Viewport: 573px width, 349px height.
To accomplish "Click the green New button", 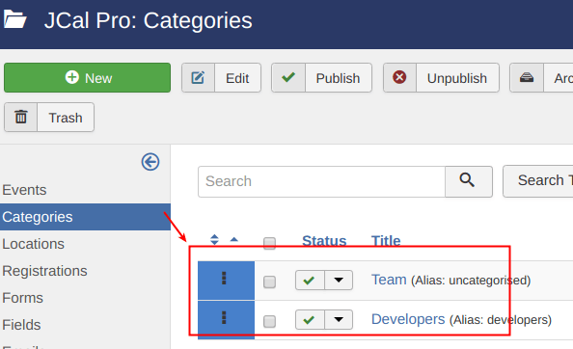I will [87, 77].
